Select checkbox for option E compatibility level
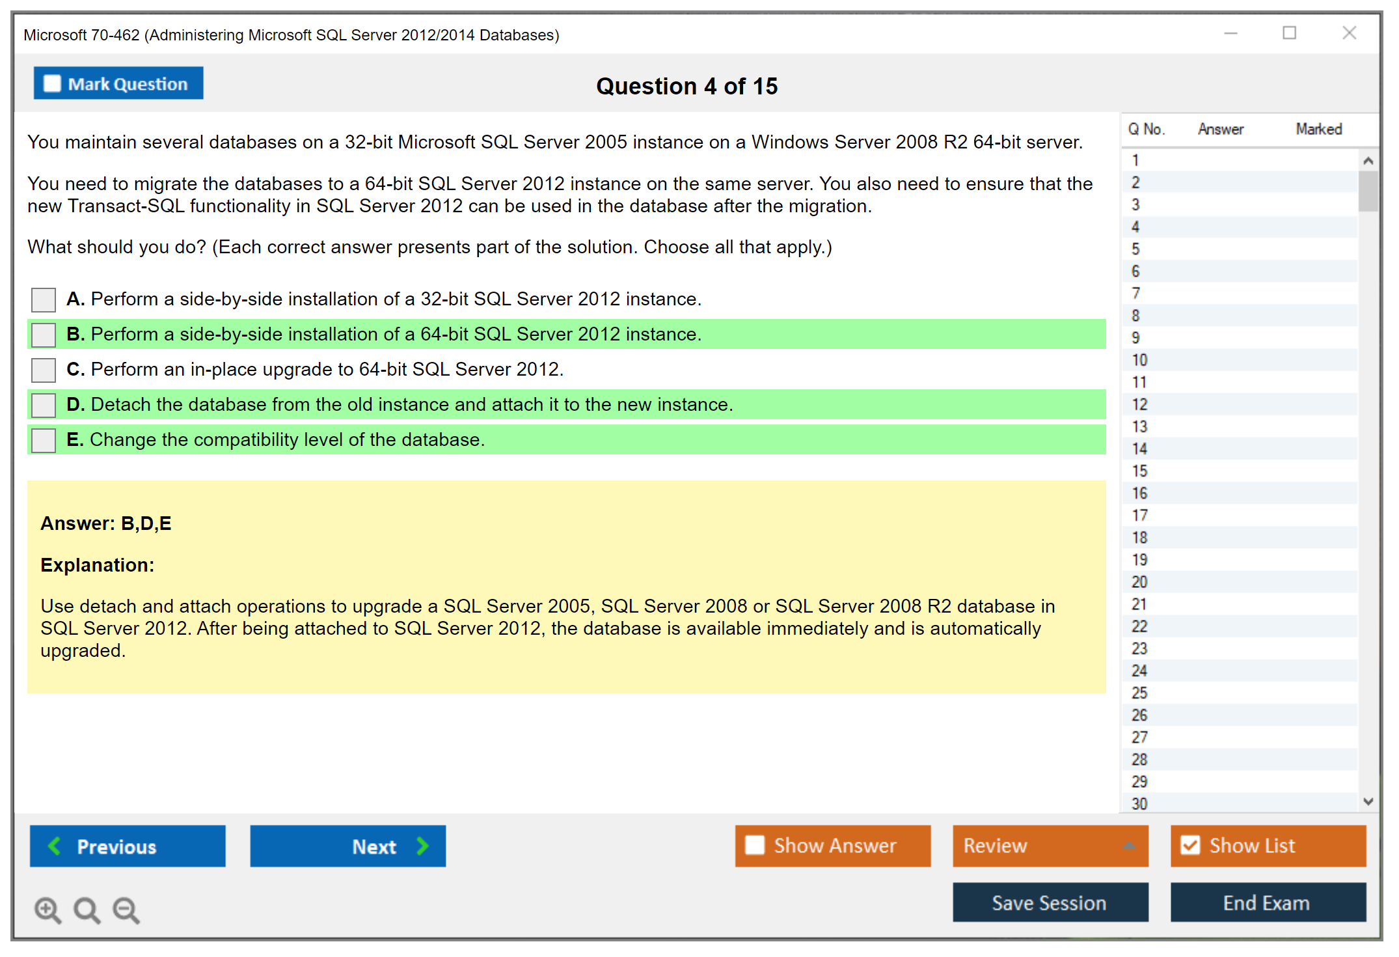Viewport: 1399px width, 957px height. click(x=44, y=440)
